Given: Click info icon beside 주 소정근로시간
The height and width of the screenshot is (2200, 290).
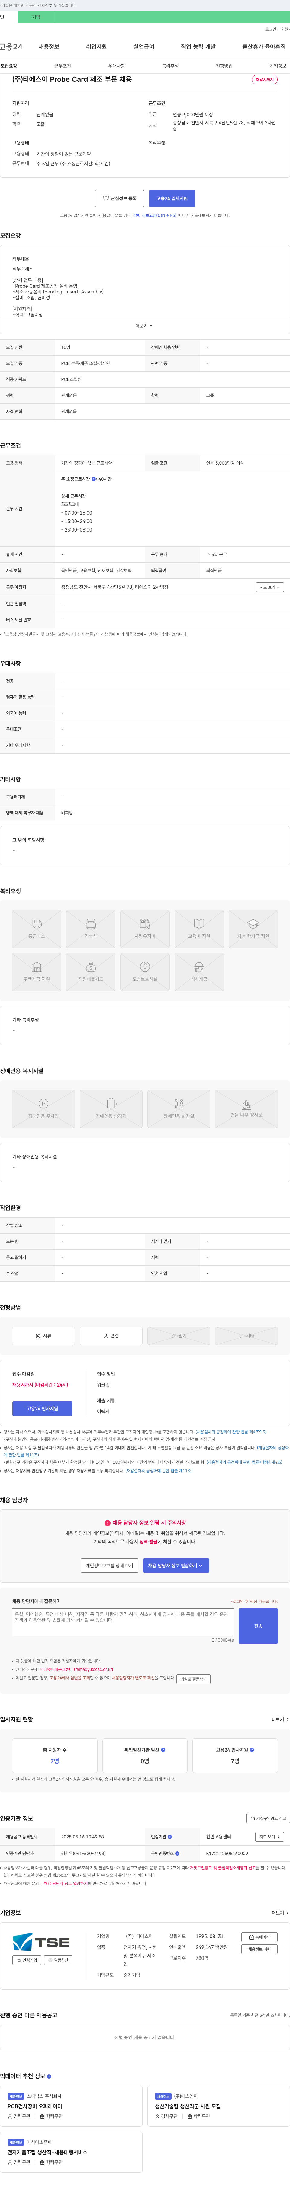Looking at the screenshot, I should click(94, 479).
